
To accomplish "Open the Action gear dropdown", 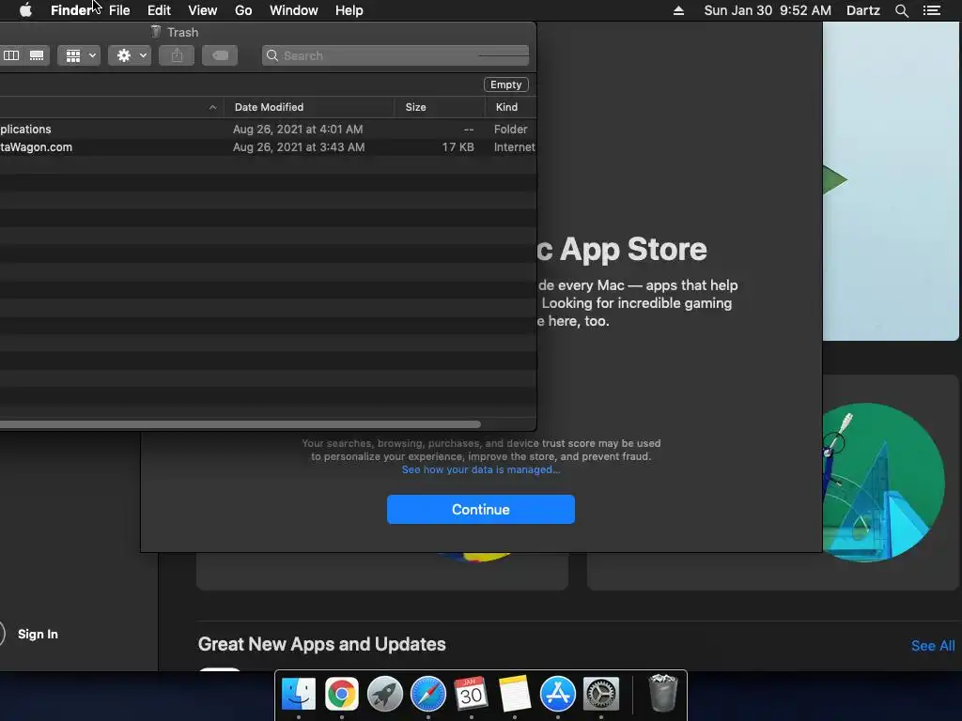I will click(130, 55).
